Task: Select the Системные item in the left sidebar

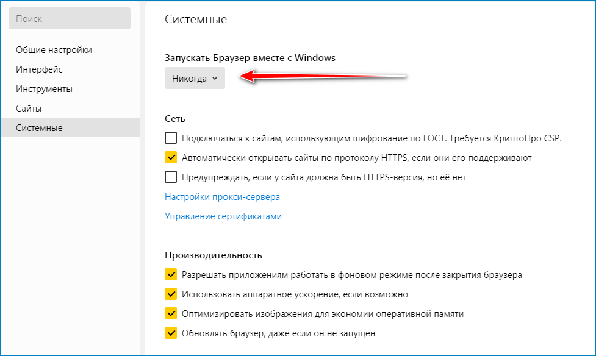Action: 39,128
